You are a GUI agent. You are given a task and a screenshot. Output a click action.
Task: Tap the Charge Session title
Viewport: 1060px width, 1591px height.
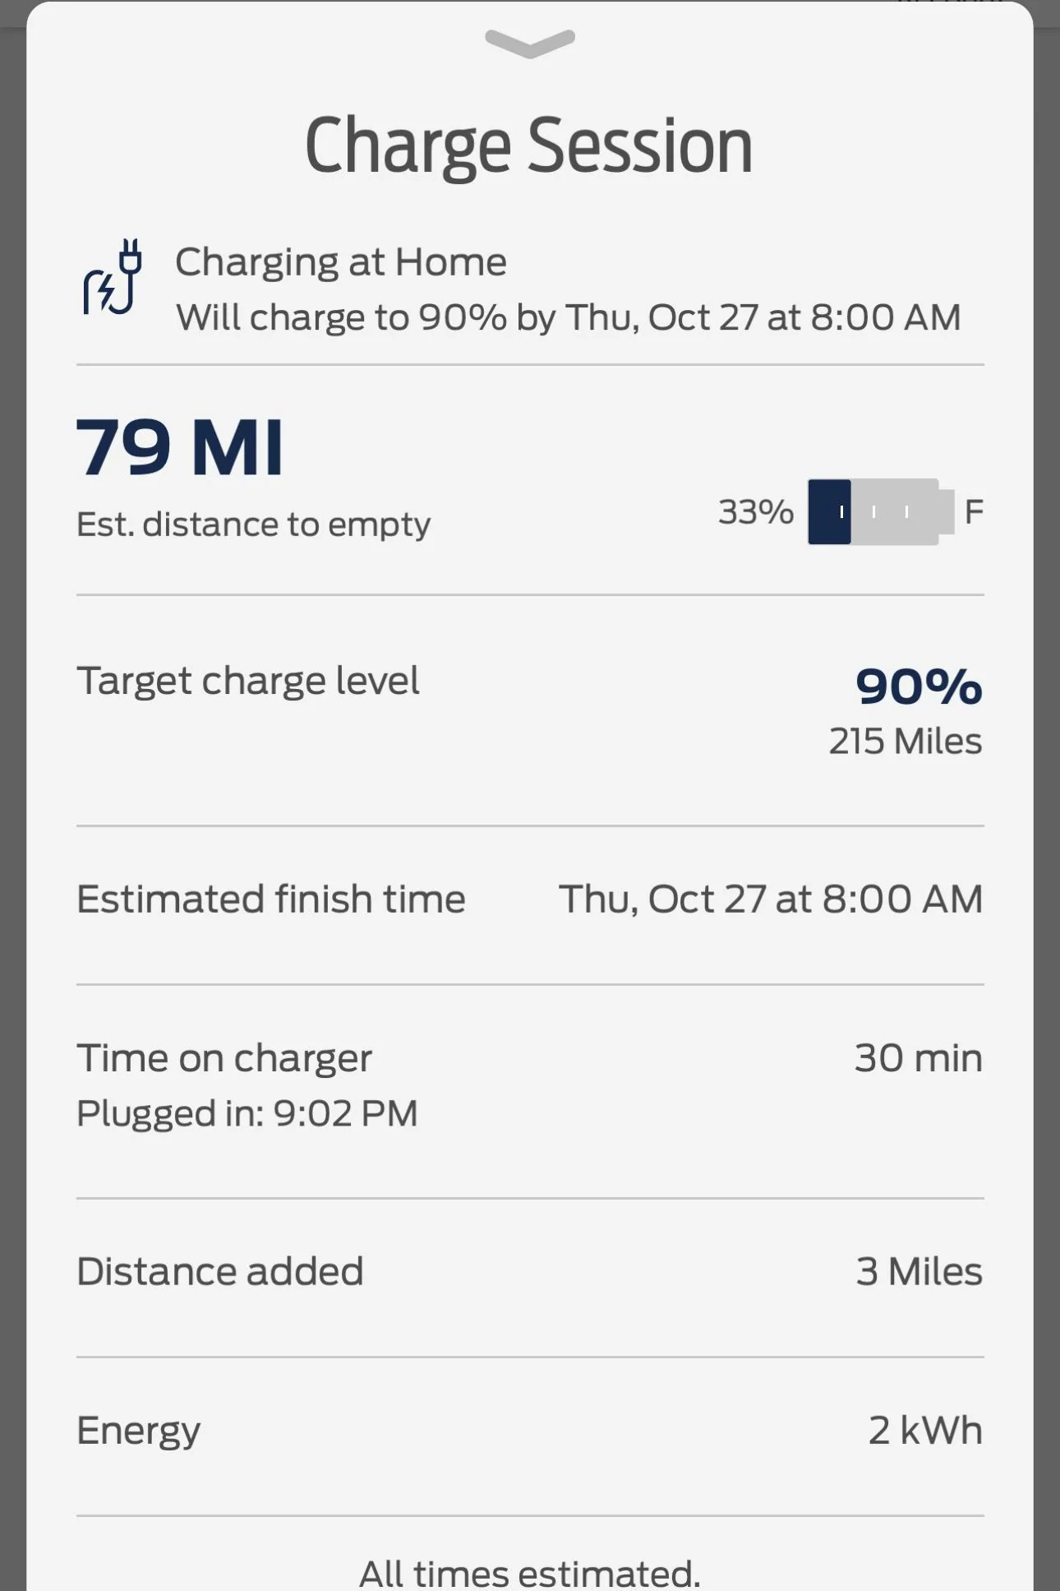[528, 146]
